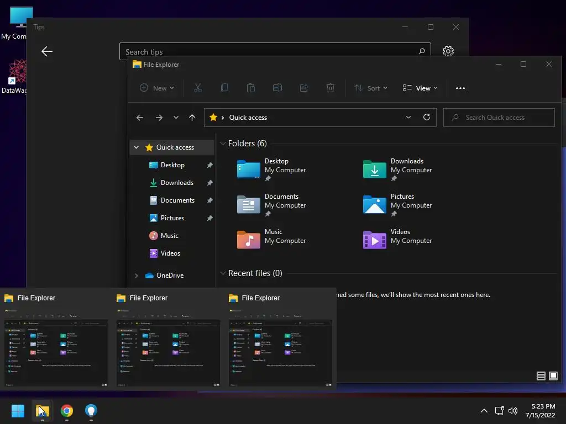
Task: Go up one level with up arrow
Action: pos(192,118)
